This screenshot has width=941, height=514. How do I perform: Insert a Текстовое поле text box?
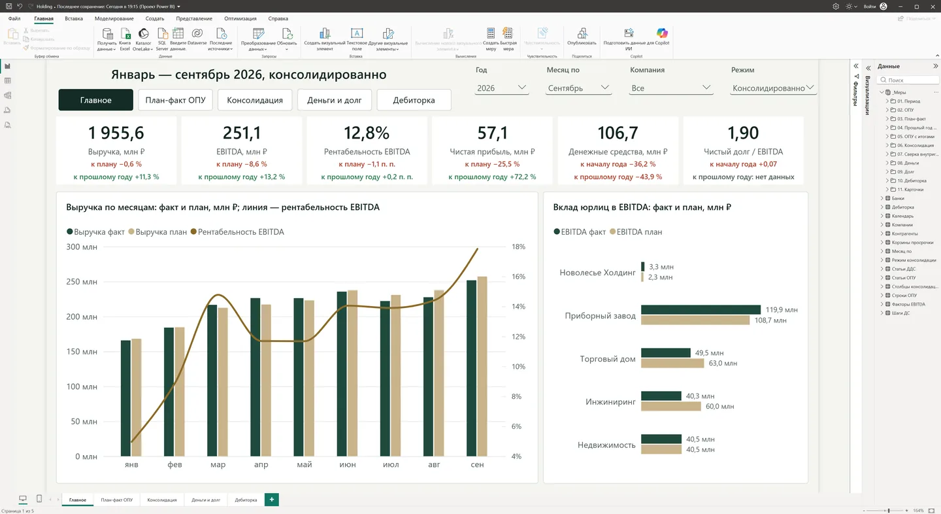(x=357, y=39)
